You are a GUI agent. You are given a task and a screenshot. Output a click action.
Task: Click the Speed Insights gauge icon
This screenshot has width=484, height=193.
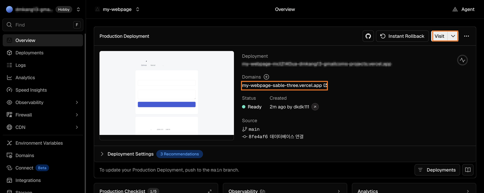tap(9, 90)
